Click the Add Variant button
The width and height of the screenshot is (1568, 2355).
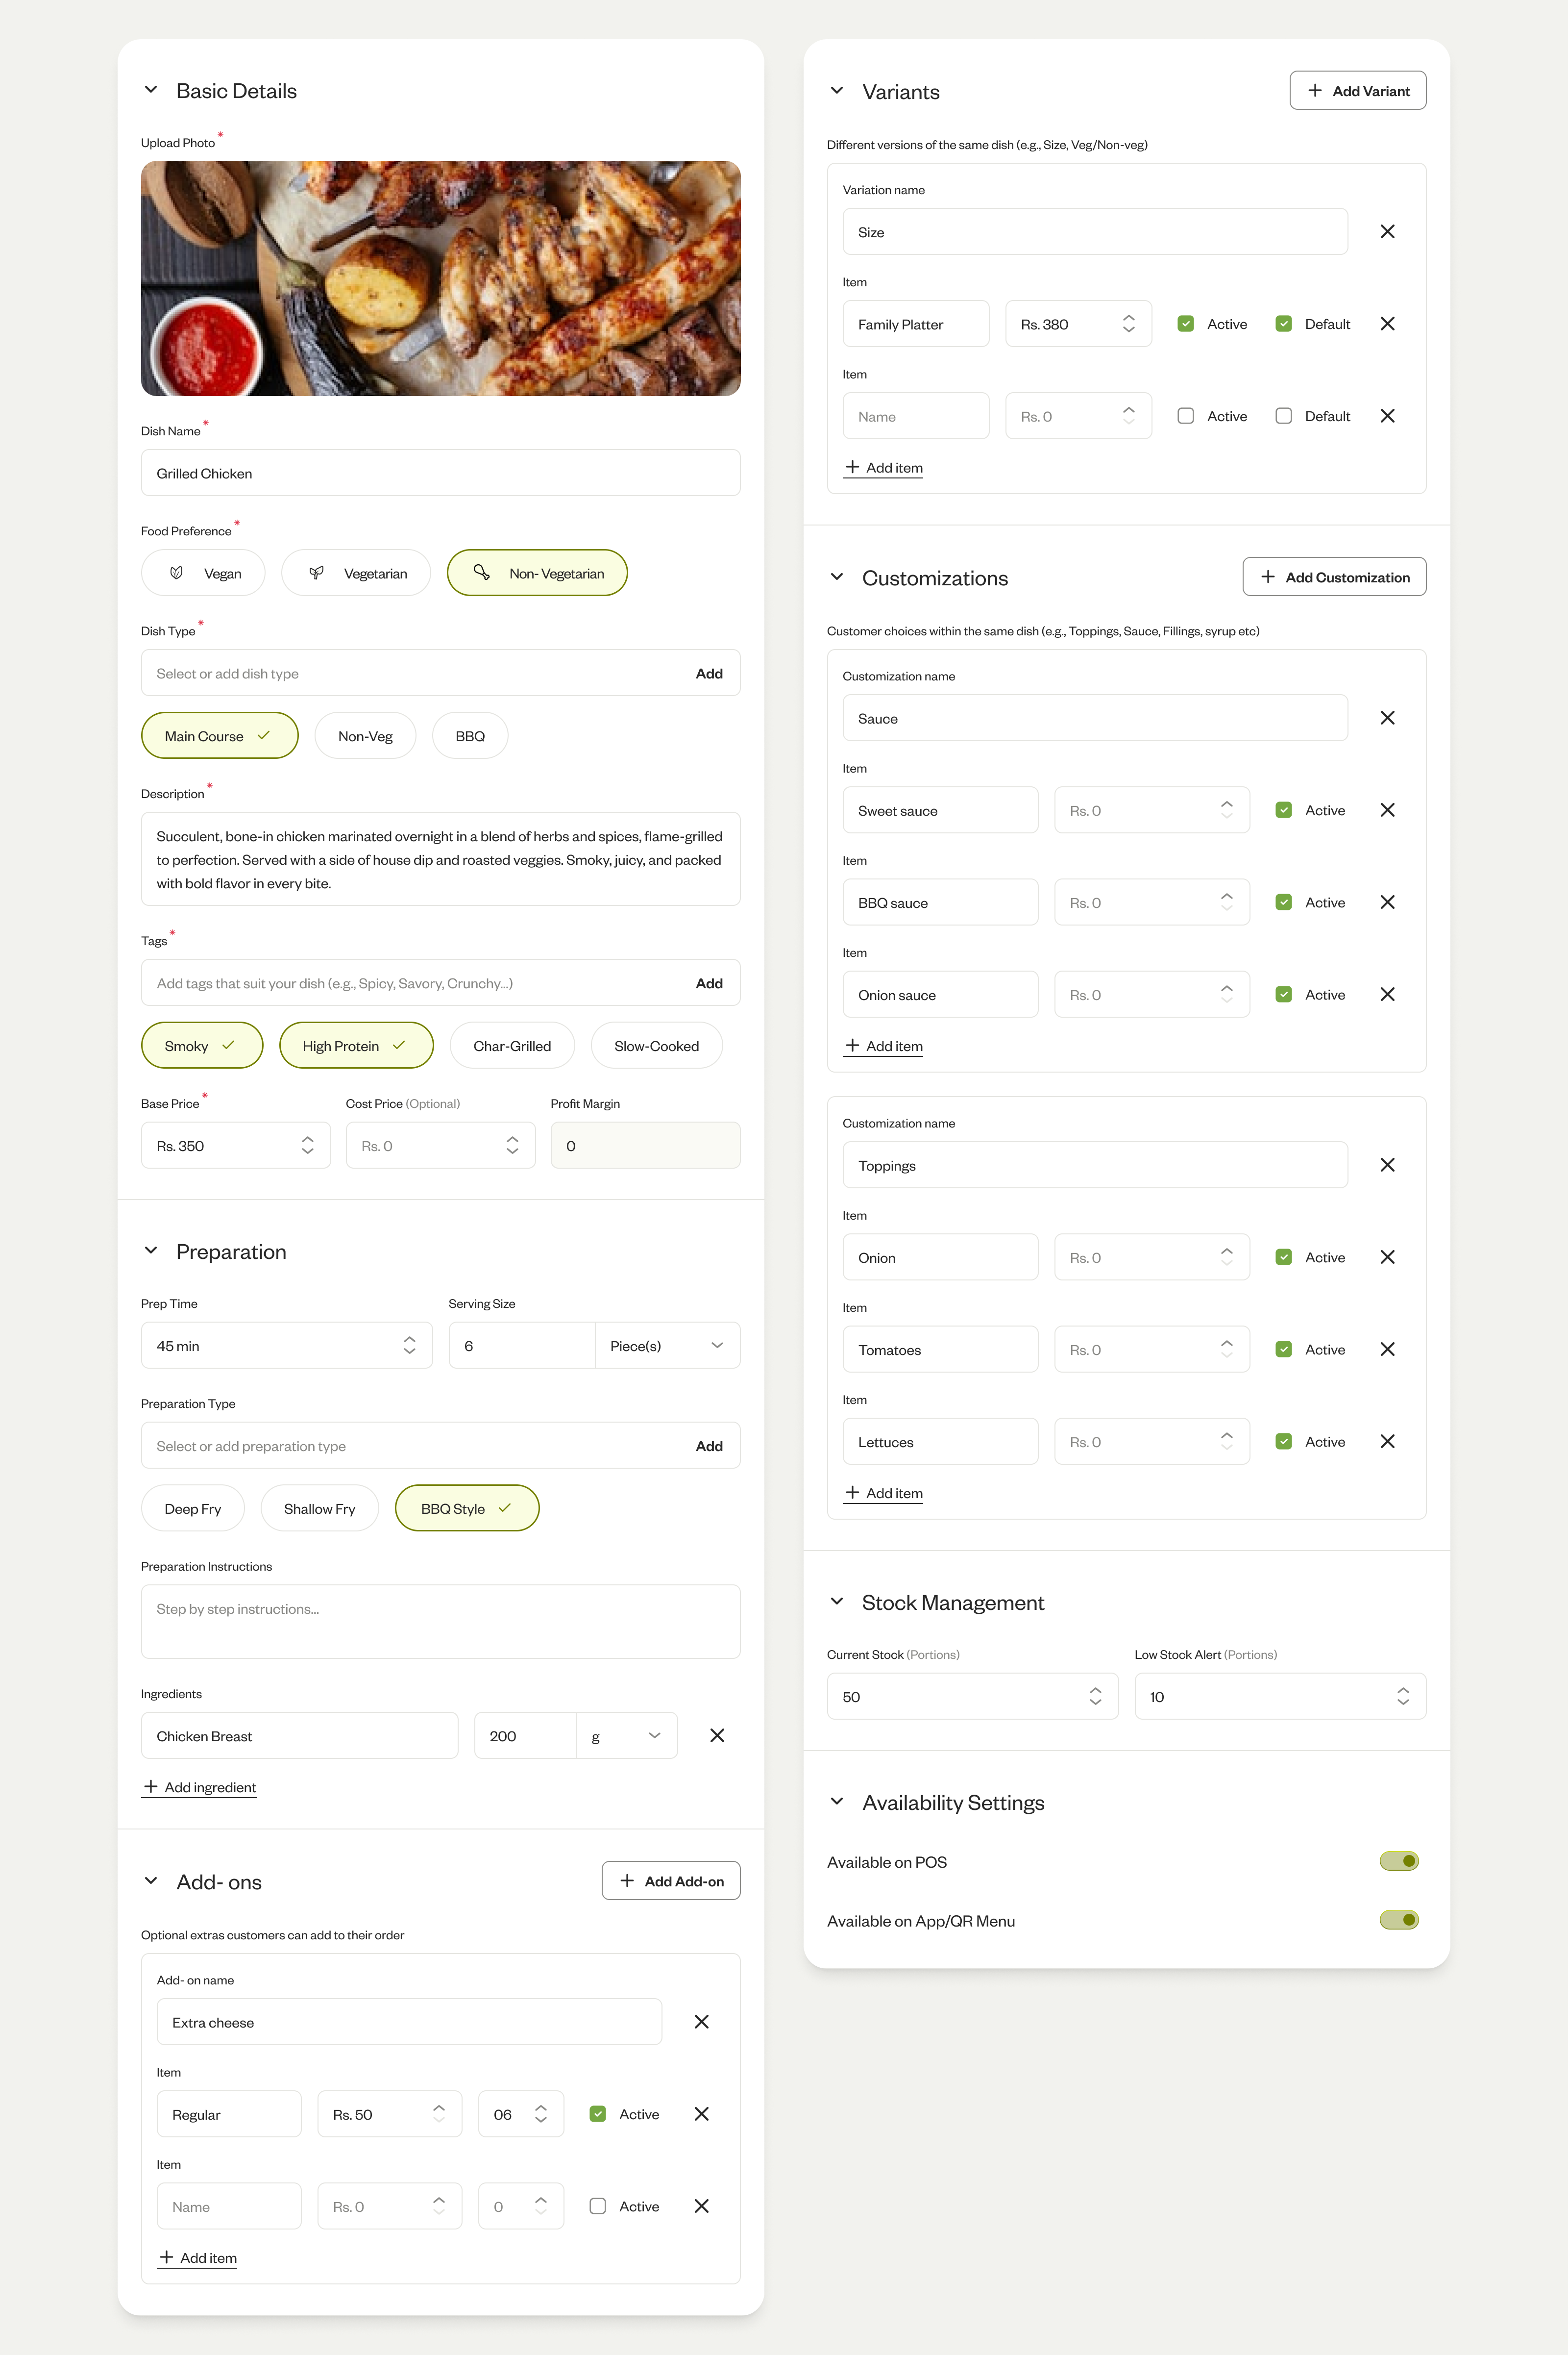coord(1358,91)
